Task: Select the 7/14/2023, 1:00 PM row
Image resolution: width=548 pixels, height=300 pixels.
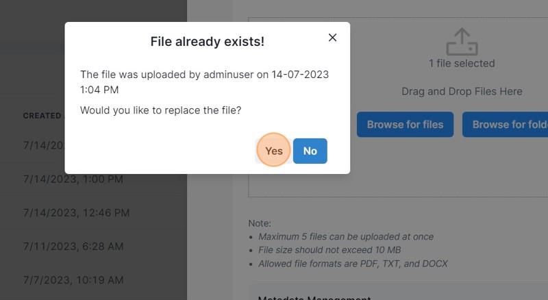Action: tap(73, 179)
